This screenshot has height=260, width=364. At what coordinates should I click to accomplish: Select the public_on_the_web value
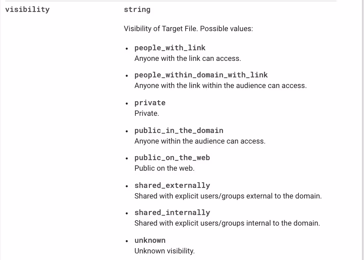click(172, 158)
